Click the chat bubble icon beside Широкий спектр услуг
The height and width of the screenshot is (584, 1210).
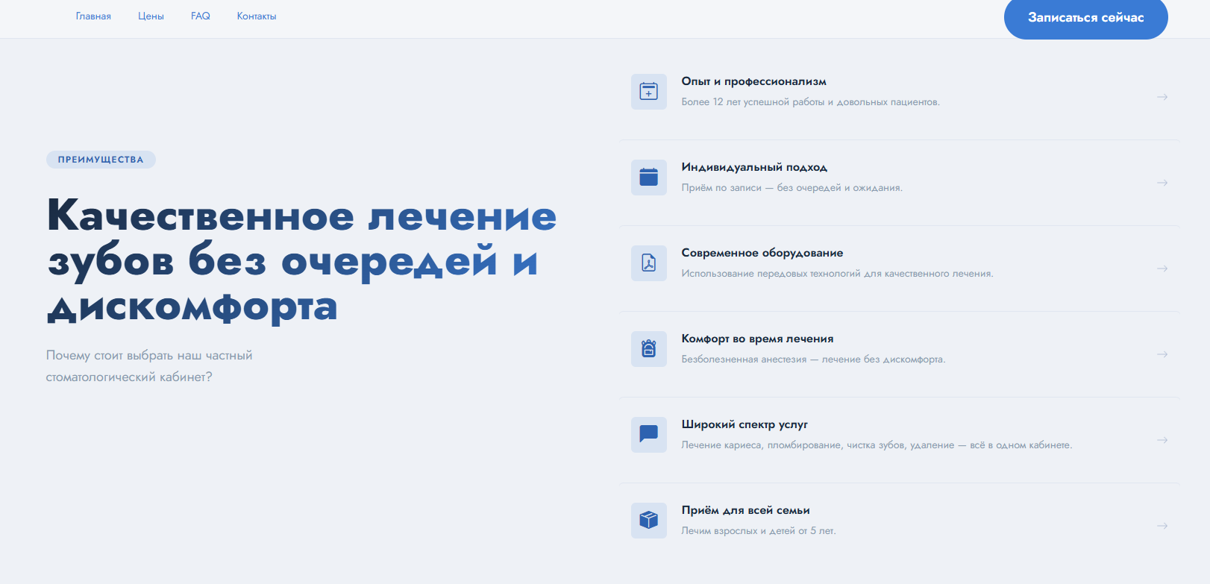click(648, 435)
